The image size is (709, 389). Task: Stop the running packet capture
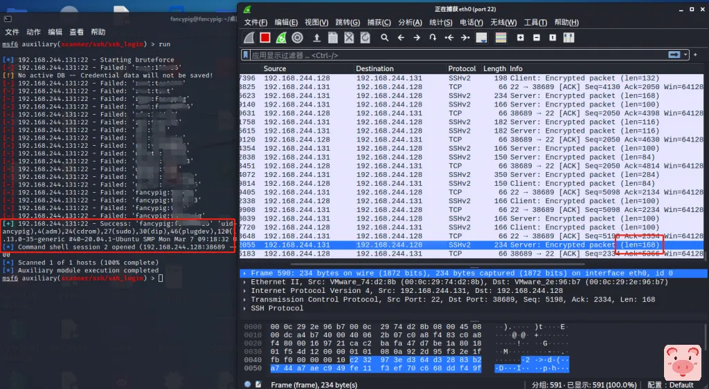(264, 38)
